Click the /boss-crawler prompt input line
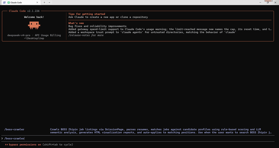The width and height of the screenshot is (279, 148). tap(138, 138)
